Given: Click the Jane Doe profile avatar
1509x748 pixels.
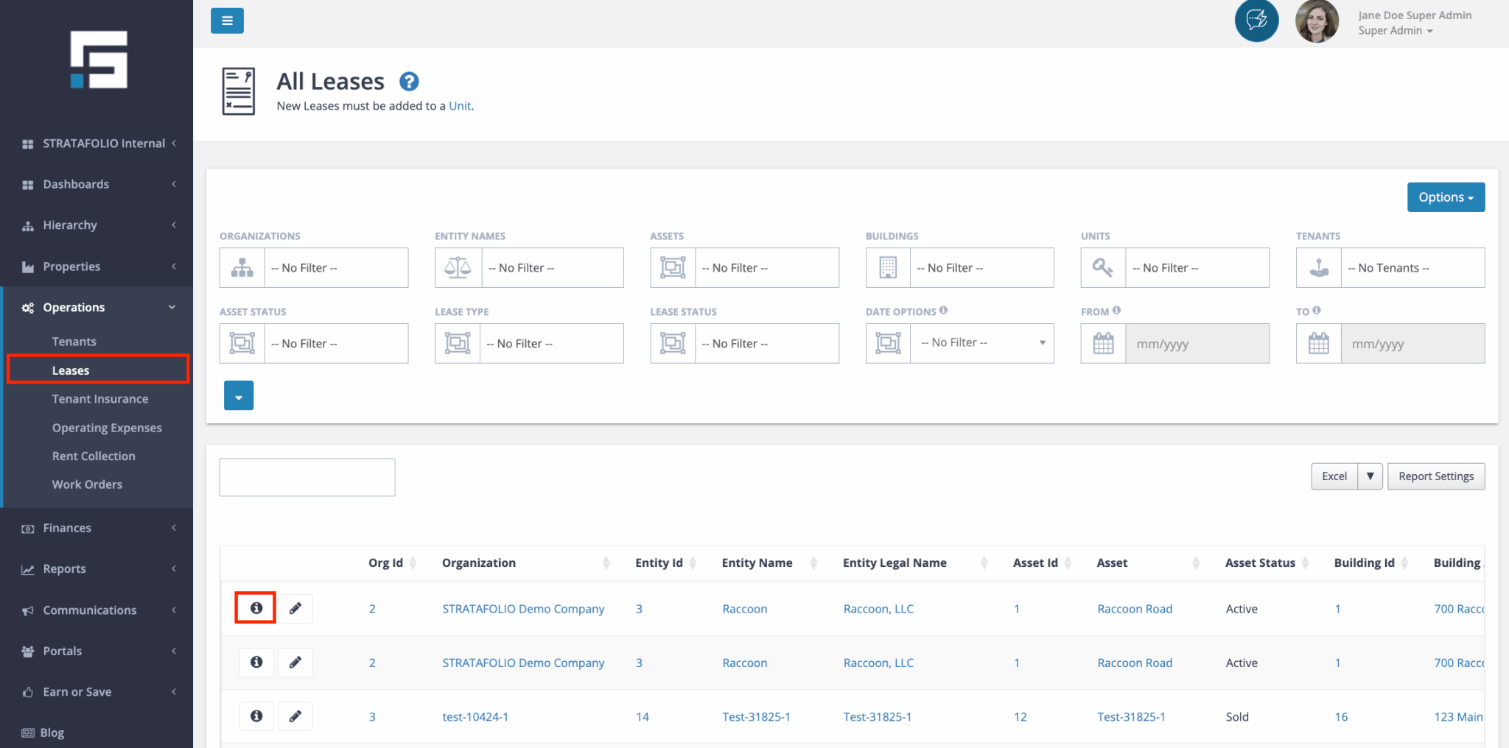Looking at the screenshot, I should 1317,21.
